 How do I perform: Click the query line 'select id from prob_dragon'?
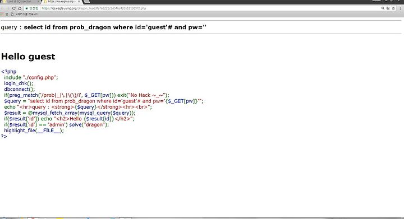coord(104,27)
